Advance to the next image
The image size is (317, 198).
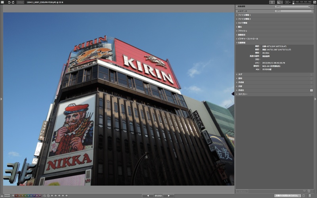(x=168, y=196)
